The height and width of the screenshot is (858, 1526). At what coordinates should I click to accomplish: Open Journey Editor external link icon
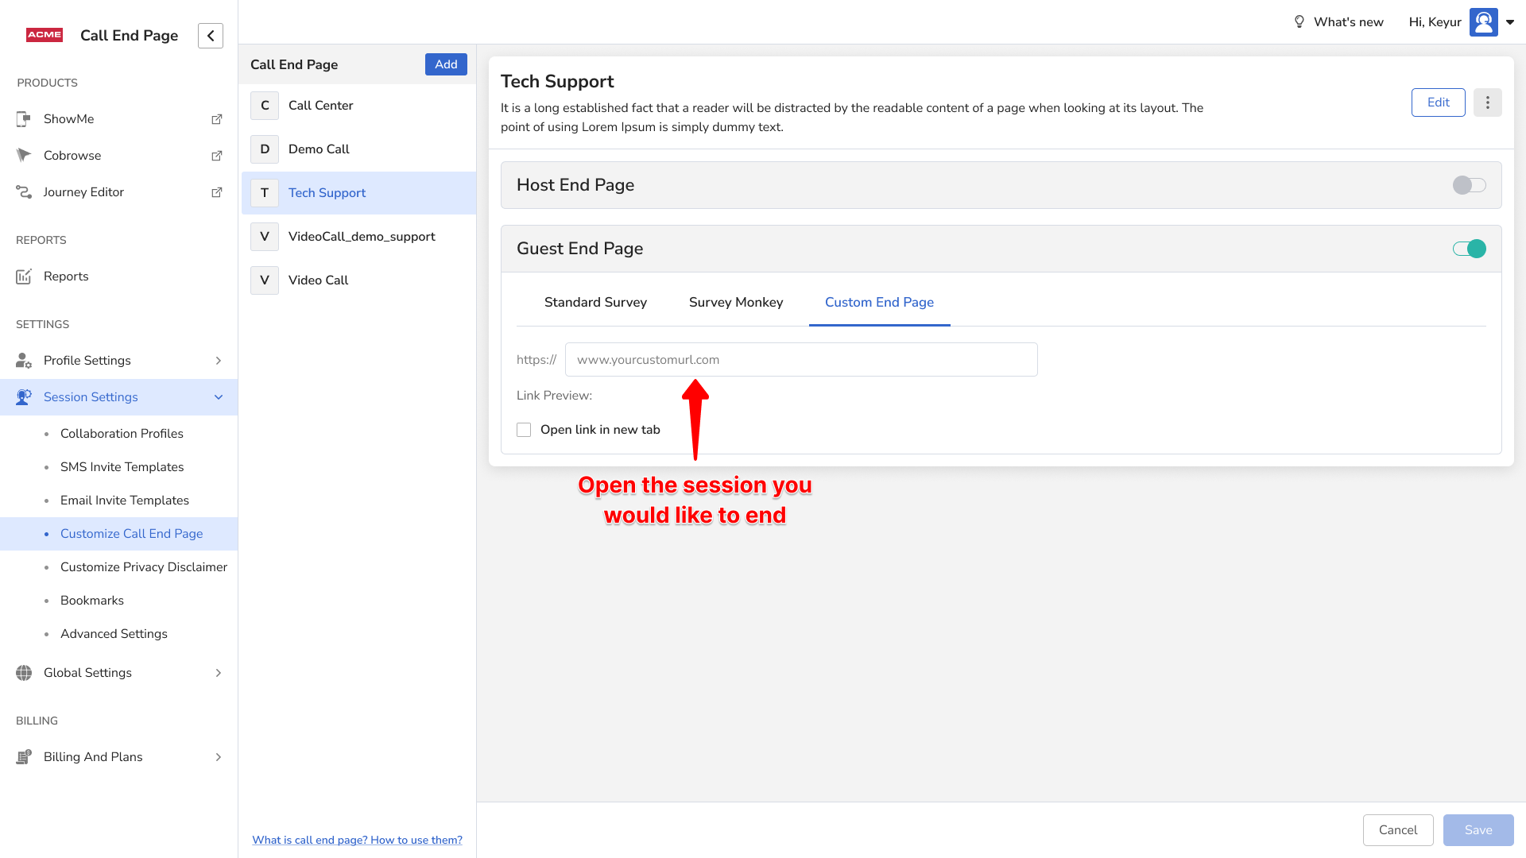coord(216,192)
